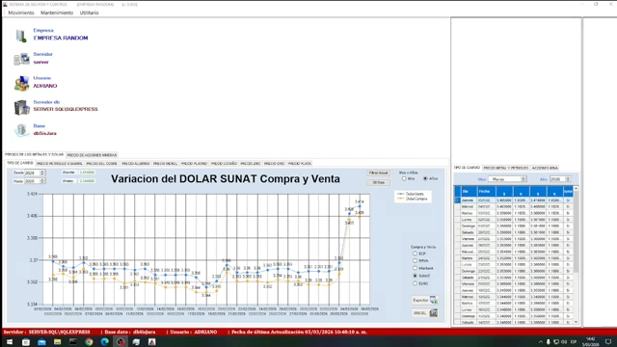This screenshot has width=617, height=347.
Task: Click the Dia column header in table
Action: [468, 191]
